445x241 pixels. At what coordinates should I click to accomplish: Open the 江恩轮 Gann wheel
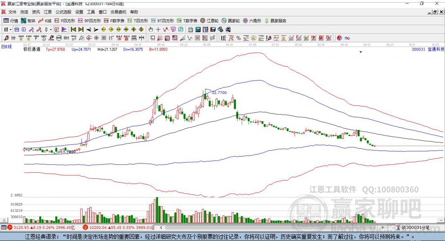coord(209,21)
